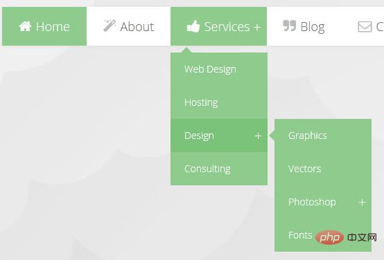The height and width of the screenshot is (260, 384).
Task: Open the About menu item
Action: point(128,26)
